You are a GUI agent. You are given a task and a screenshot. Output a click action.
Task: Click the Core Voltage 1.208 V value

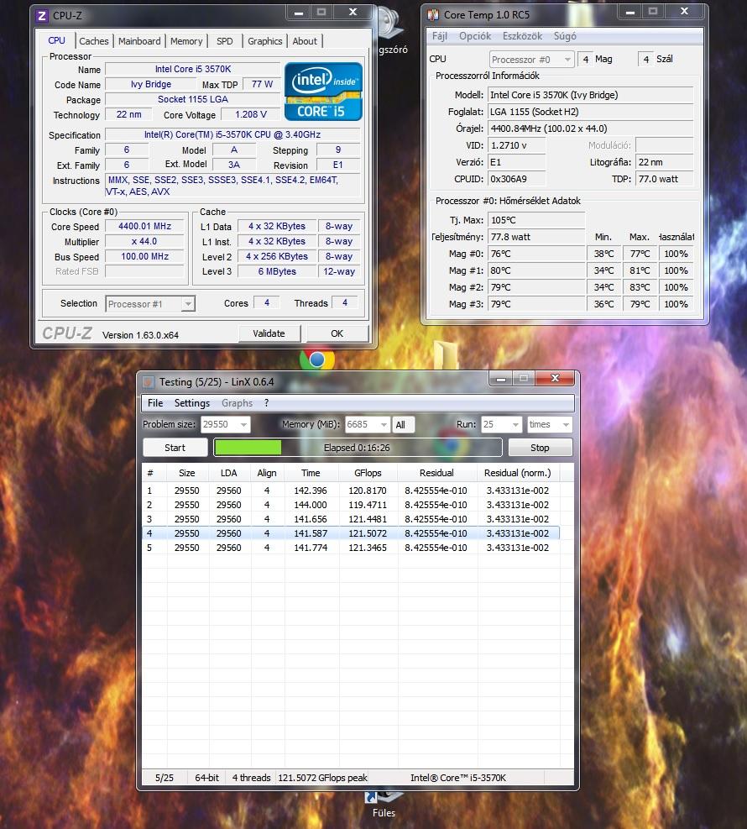(x=250, y=115)
